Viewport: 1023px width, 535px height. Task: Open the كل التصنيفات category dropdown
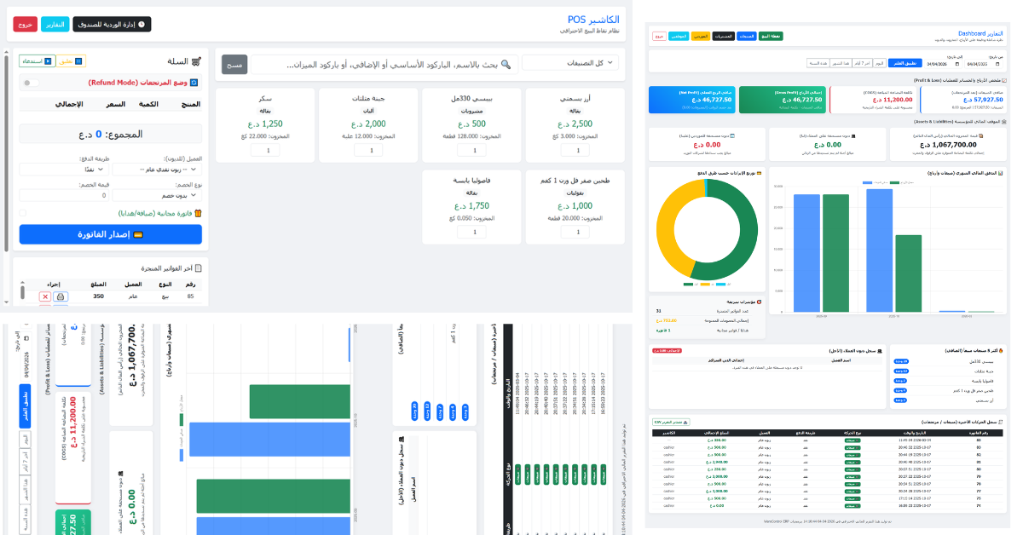pos(570,63)
